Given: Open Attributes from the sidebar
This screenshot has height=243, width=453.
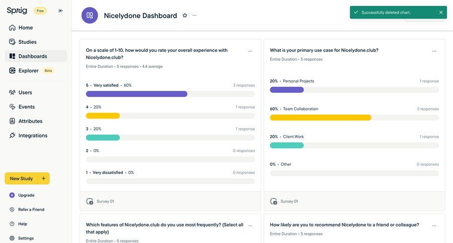Looking at the screenshot, I should [x=30, y=121].
